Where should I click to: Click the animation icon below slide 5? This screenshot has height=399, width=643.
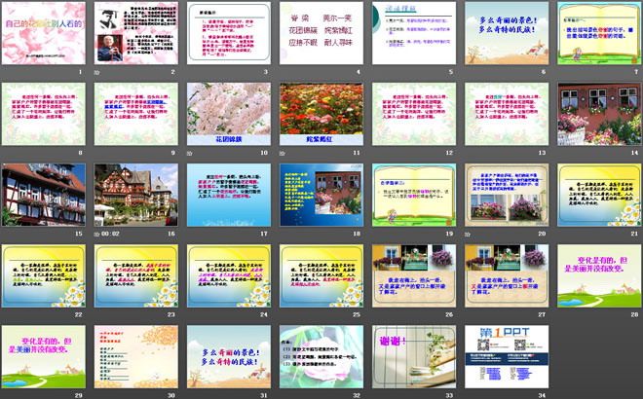(376, 72)
